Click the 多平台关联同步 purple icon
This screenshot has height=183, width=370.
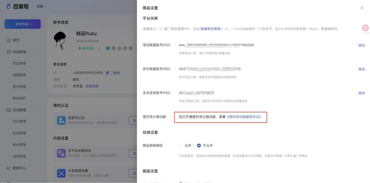(x=61, y=153)
